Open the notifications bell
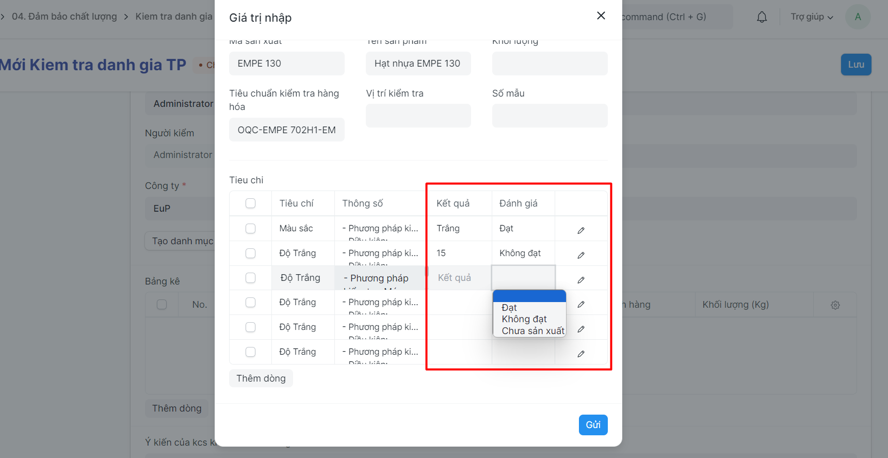Screen dimensions: 888x458 click(762, 17)
